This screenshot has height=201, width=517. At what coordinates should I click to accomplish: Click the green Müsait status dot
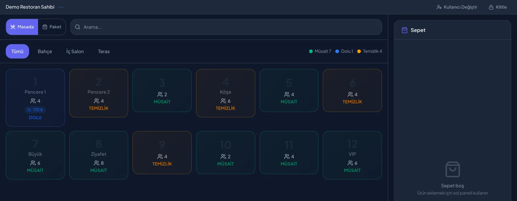click(311, 51)
